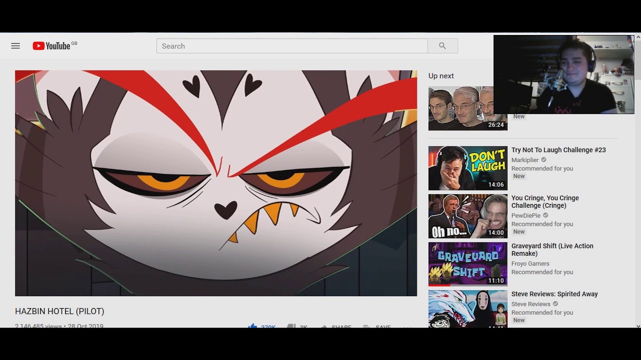Click New badge under Markiplier video
Viewport: 641px width, 360px height.
519,176
